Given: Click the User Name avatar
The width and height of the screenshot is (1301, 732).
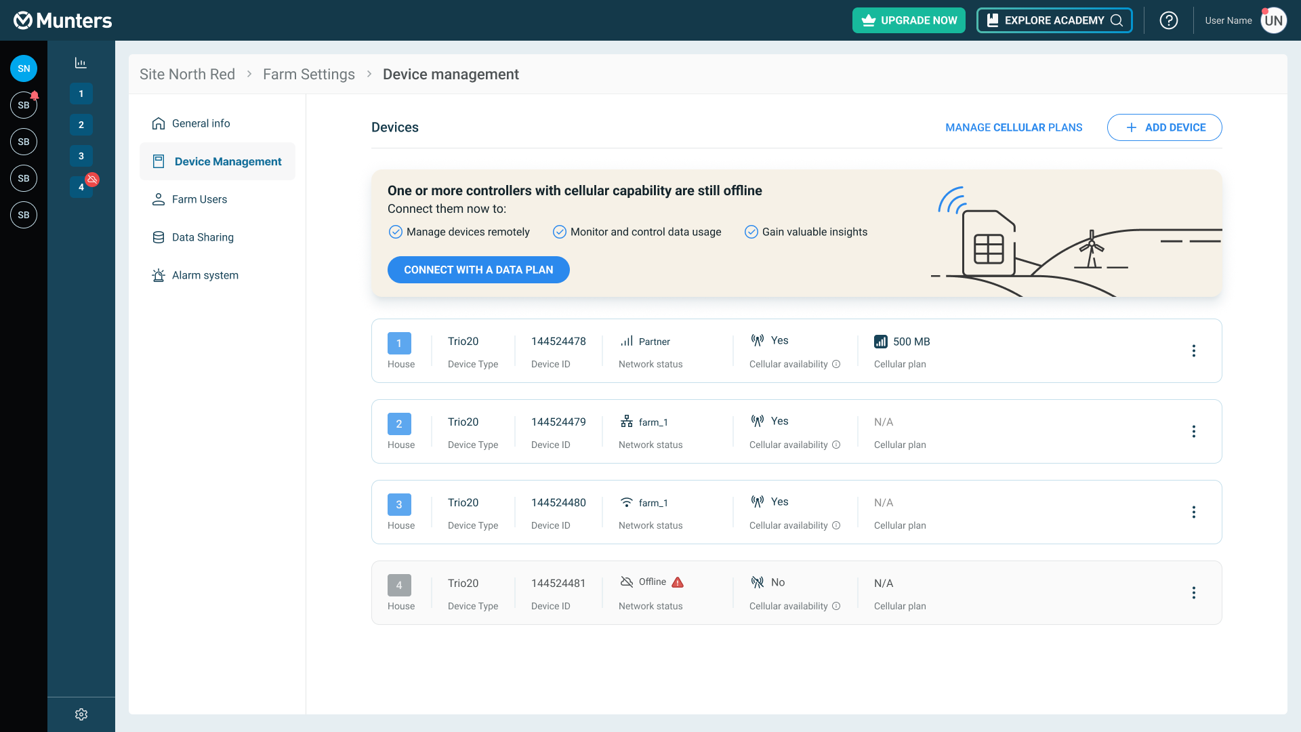Looking at the screenshot, I should [x=1273, y=20].
